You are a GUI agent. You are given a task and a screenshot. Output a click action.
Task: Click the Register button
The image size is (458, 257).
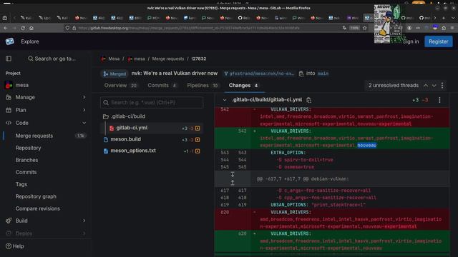point(438,41)
